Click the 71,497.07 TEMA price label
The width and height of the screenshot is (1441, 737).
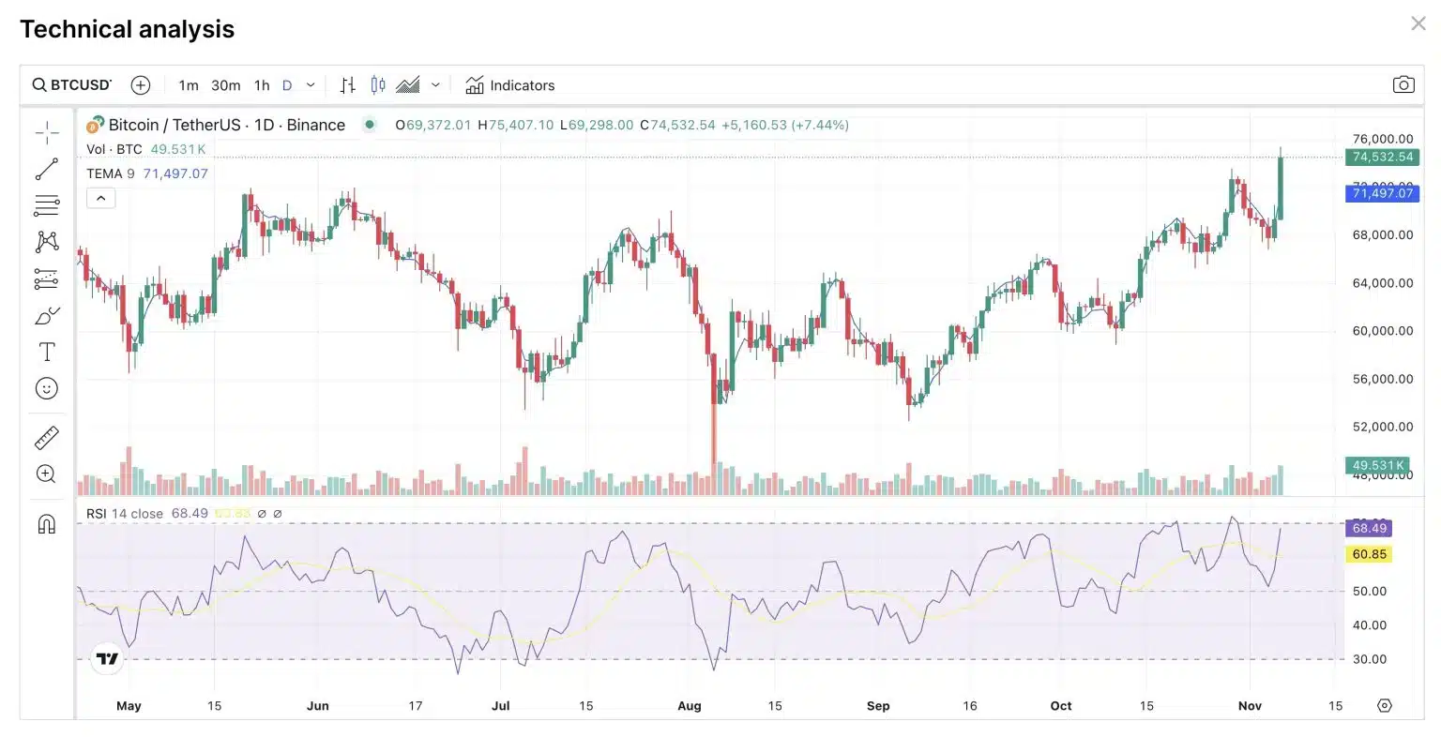[1382, 193]
